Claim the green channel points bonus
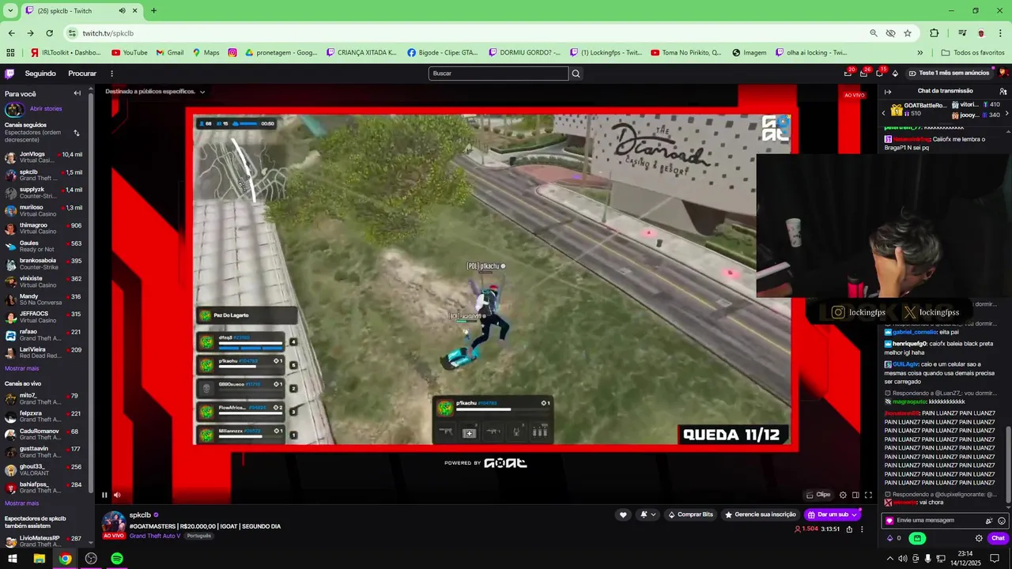 tap(917, 538)
